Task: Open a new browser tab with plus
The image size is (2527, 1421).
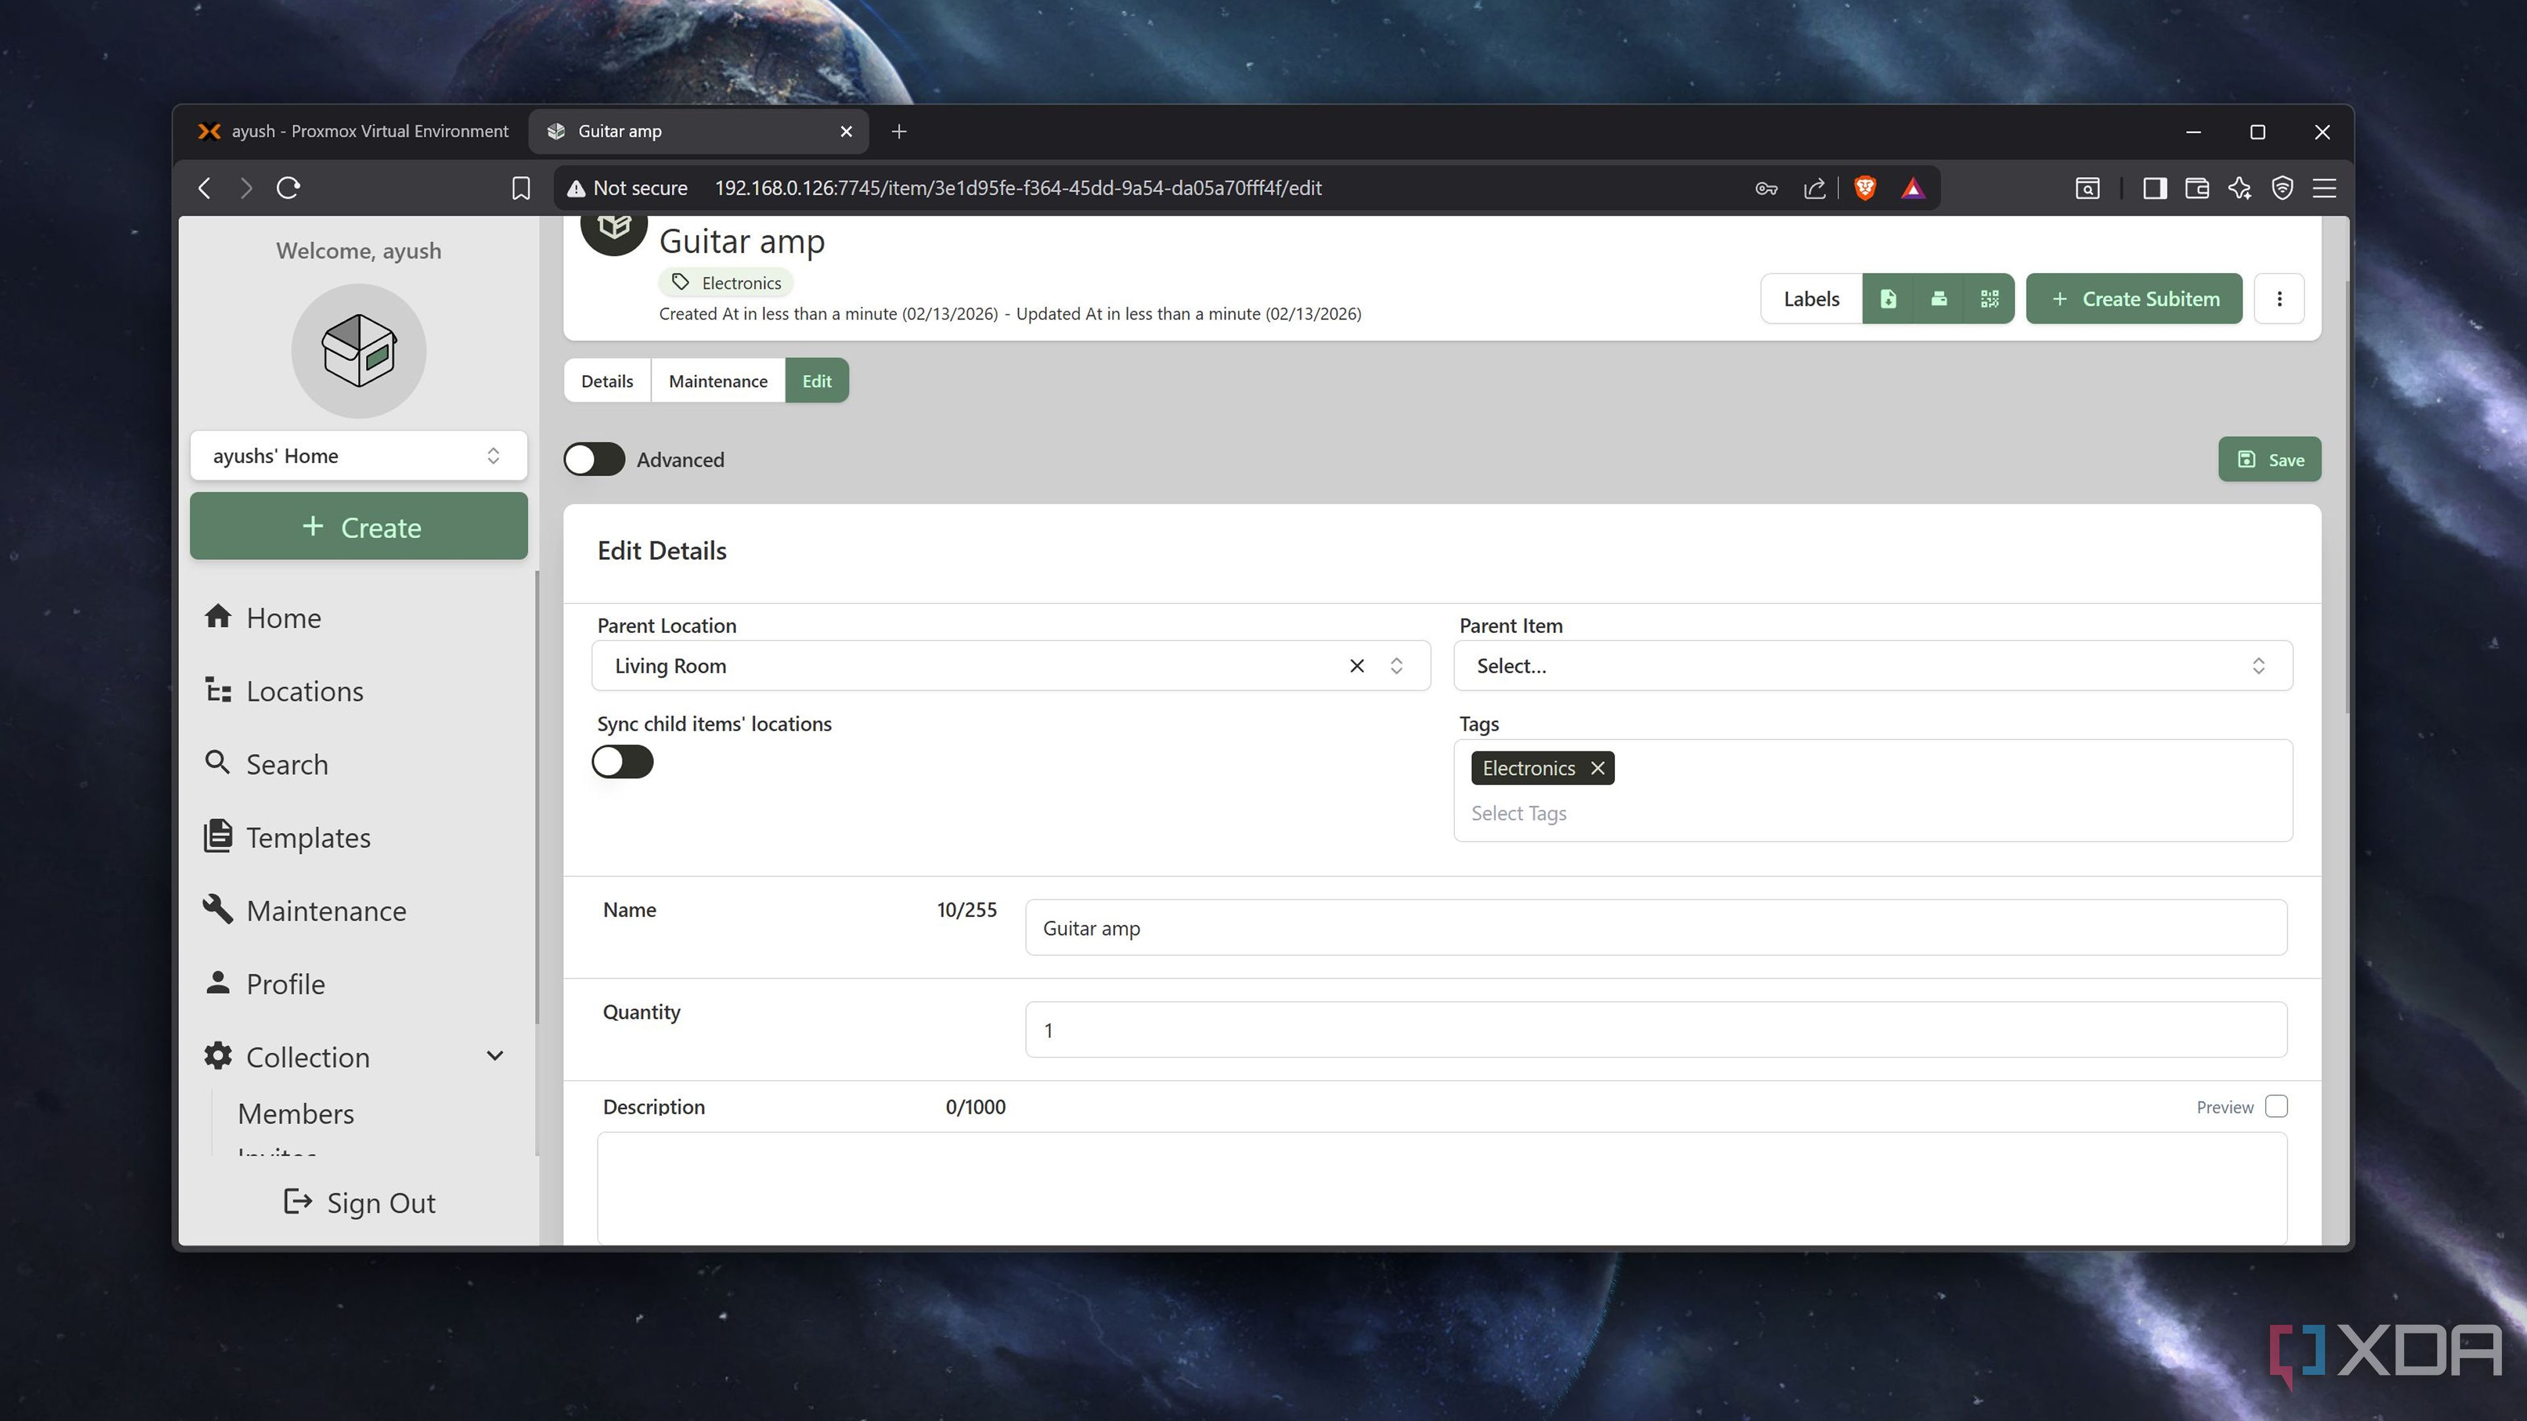Action: 898,132
